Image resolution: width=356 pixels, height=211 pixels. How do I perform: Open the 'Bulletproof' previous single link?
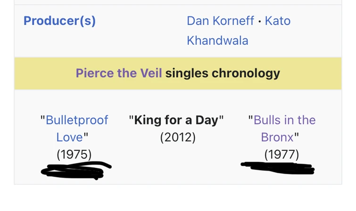pos(77,120)
